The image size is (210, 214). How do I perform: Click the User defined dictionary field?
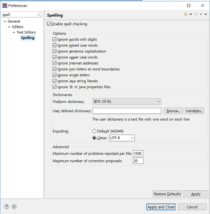[127, 111]
